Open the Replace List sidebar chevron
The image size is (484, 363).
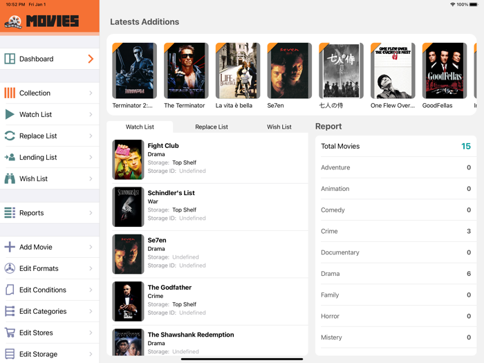click(91, 136)
